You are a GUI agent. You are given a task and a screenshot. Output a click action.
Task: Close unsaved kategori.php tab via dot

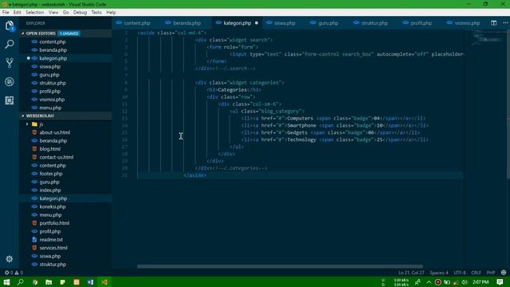(x=257, y=23)
